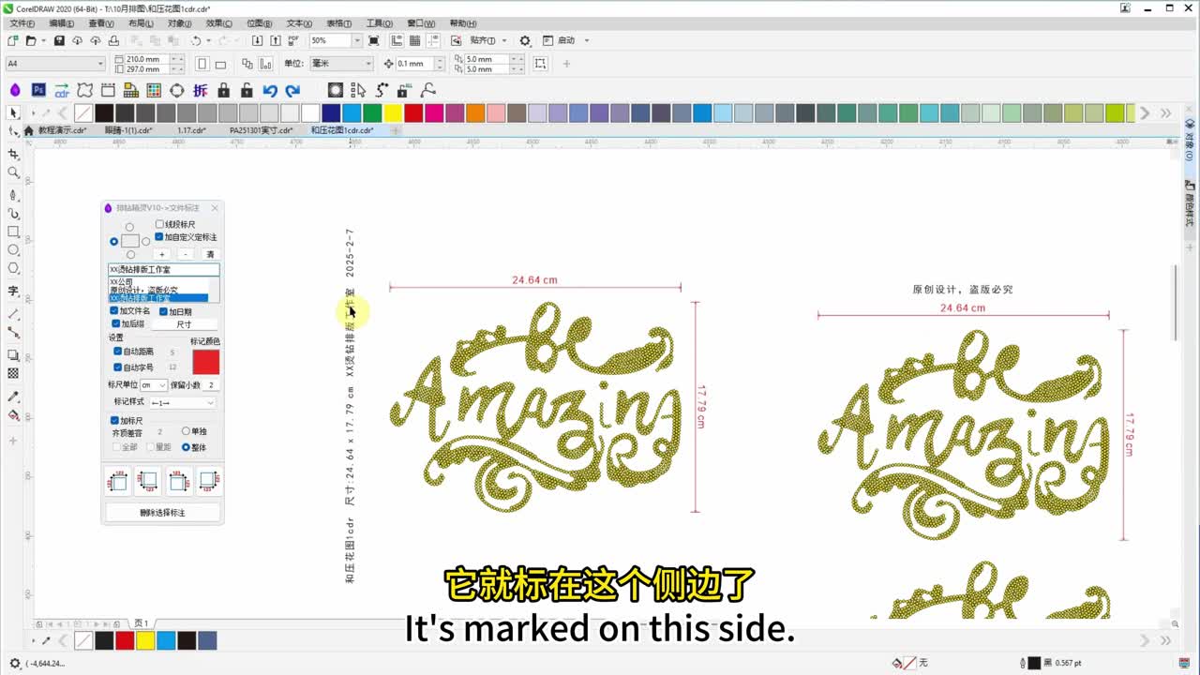This screenshot has height=675, width=1200.
Task: Open the A4 page size dropdown
Action: tap(100, 64)
